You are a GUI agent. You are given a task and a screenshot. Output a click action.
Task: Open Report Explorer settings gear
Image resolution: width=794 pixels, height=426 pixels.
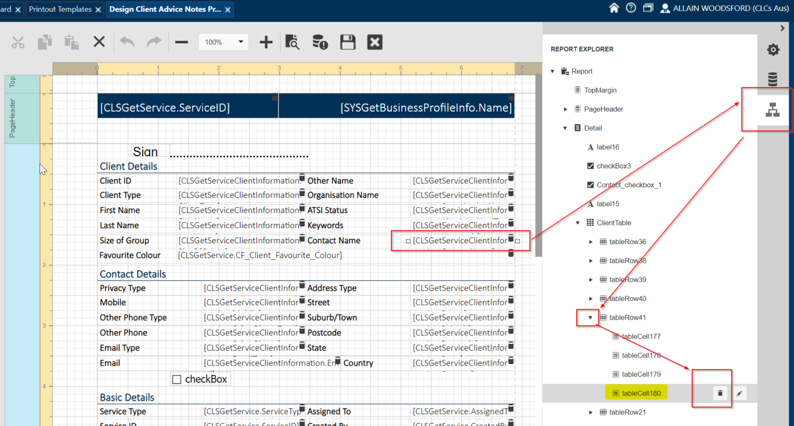[773, 50]
